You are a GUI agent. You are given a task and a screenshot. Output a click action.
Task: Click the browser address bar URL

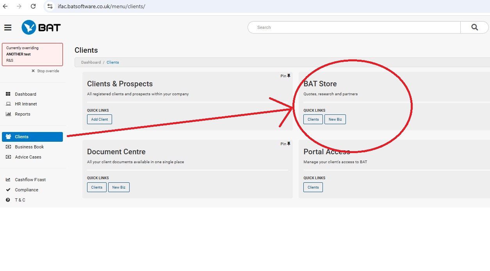click(102, 6)
